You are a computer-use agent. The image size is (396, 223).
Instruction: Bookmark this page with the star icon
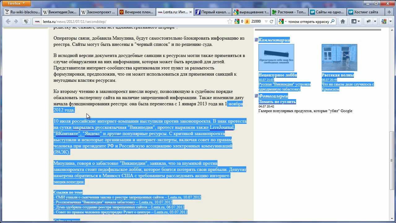tap(230, 21)
